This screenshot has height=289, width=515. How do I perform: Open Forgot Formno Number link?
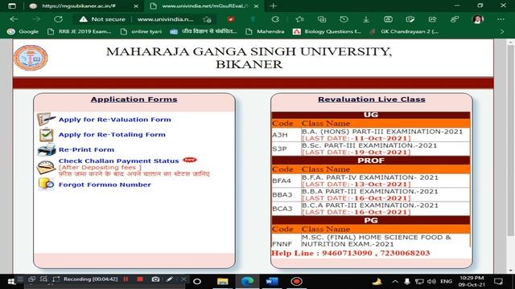point(105,185)
